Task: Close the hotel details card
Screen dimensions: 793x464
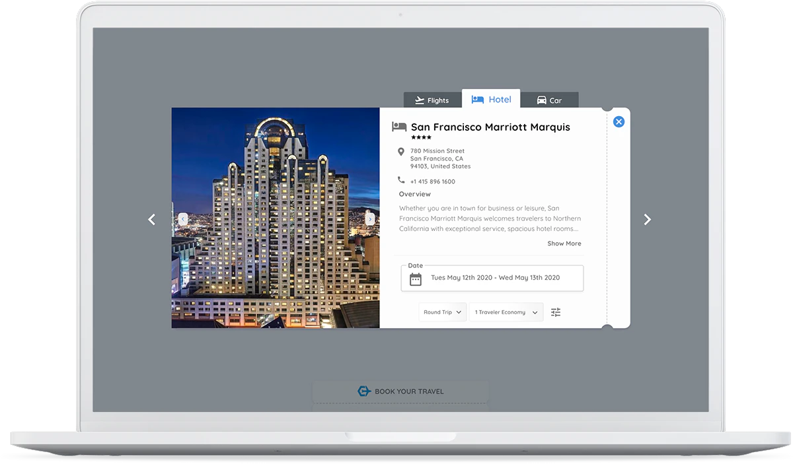Action: 619,121
